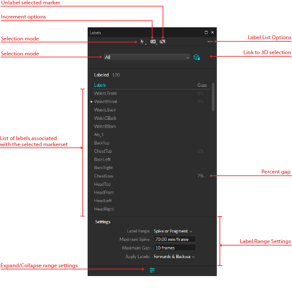
Task: Select the HeadTop label
Action: pos(102,184)
